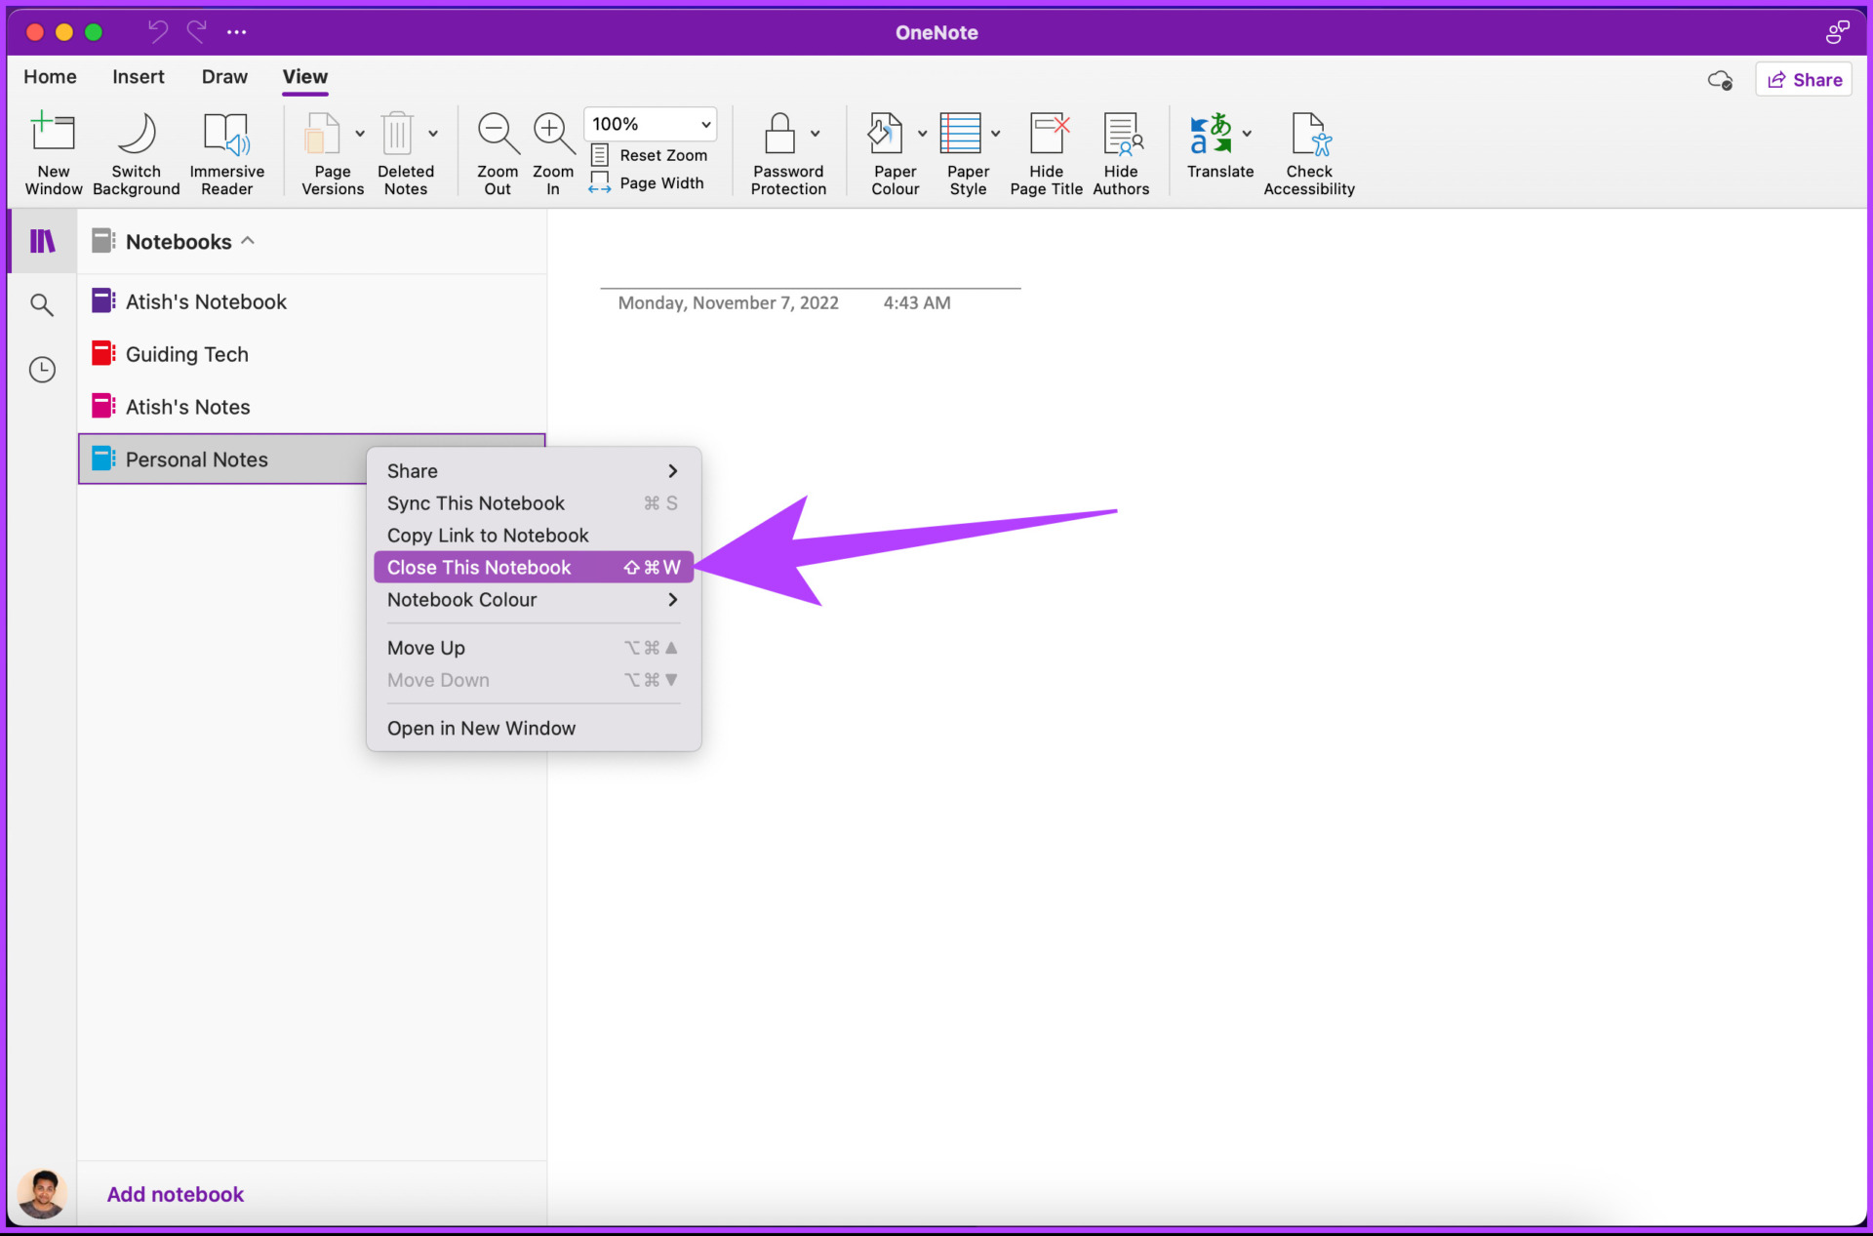Image resolution: width=1873 pixels, height=1236 pixels.
Task: Switch to the Draw tab
Action: coord(223,76)
